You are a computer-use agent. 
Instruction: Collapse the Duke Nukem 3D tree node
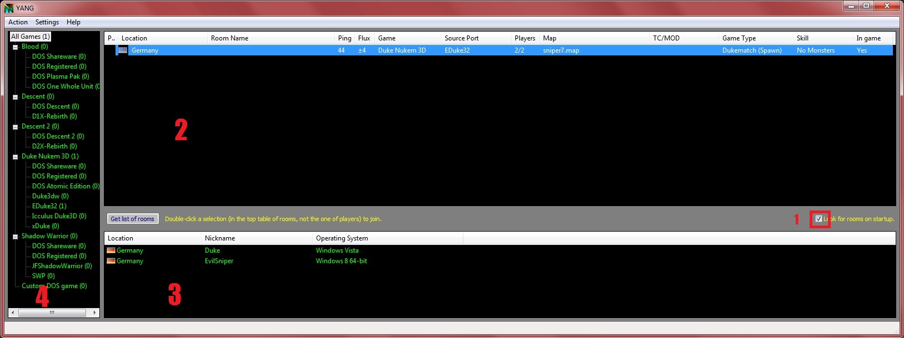(16, 157)
